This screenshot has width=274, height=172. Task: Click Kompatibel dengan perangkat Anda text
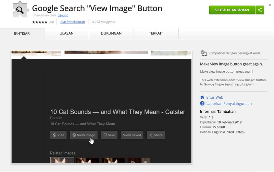(x=234, y=53)
